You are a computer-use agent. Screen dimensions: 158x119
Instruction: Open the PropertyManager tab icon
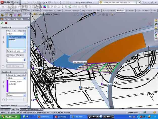tap(6, 15)
